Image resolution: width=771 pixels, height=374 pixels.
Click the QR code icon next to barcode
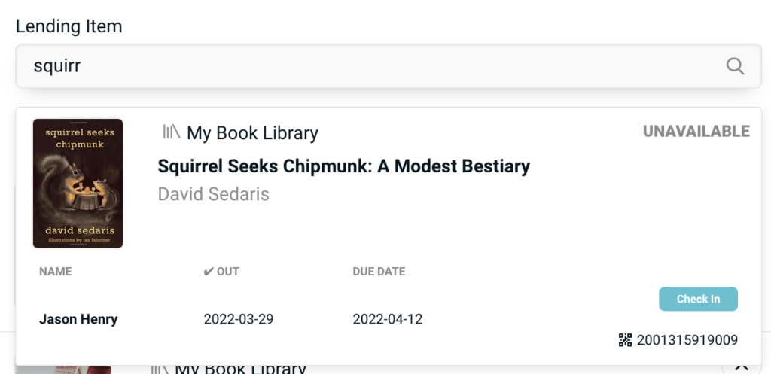(x=625, y=340)
